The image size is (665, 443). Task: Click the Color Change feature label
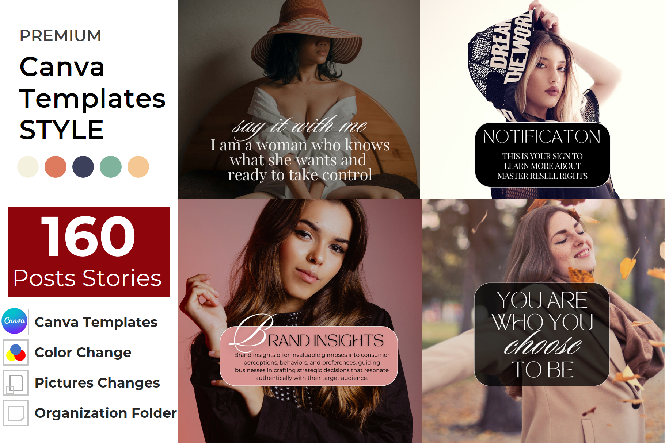(x=83, y=353)
